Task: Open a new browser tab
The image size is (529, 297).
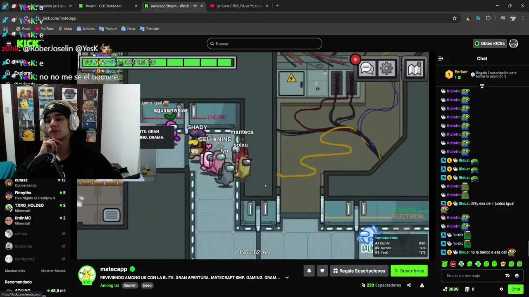Action: (x=277, y=6)
